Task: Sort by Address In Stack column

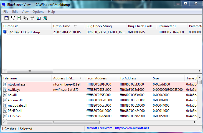Action: coord(68,78)
